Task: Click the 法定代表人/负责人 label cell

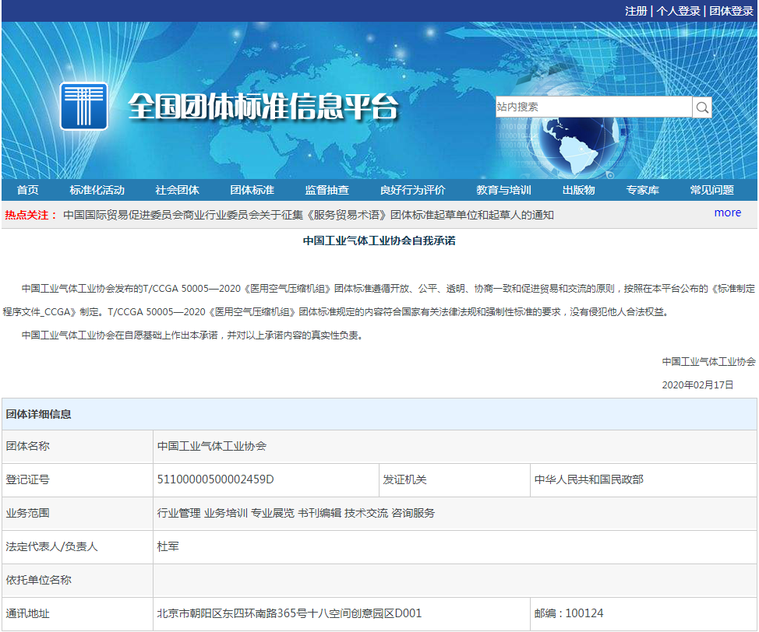Action: coord(77,547)
